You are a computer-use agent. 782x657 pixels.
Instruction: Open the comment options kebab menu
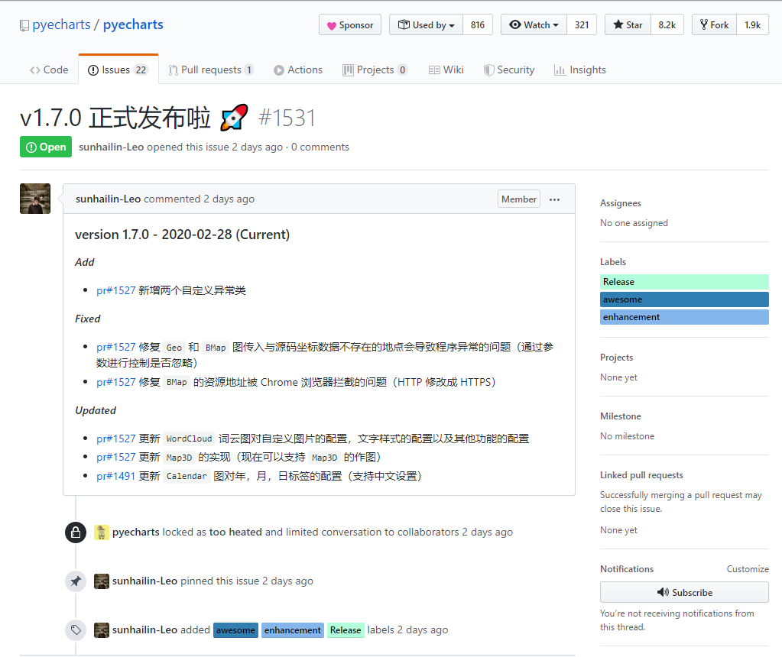[x=555, y=199]
